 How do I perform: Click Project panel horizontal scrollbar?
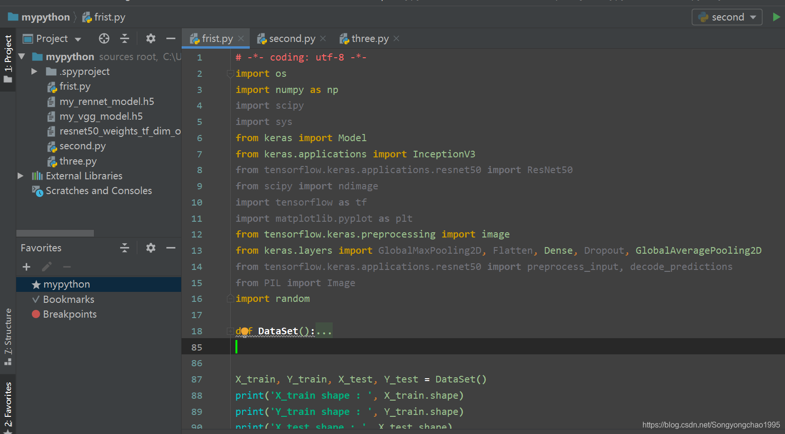55,233
